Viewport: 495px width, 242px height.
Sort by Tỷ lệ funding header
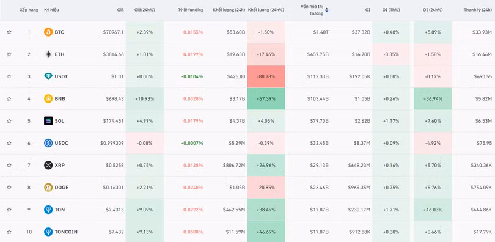coord(191,10)
